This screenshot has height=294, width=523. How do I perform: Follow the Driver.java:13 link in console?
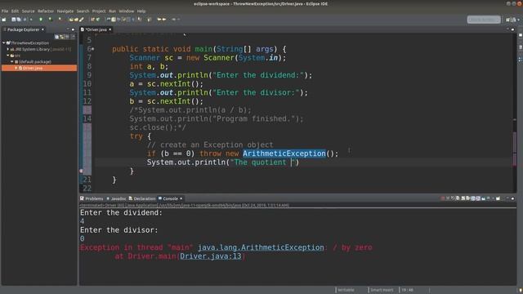211,256
